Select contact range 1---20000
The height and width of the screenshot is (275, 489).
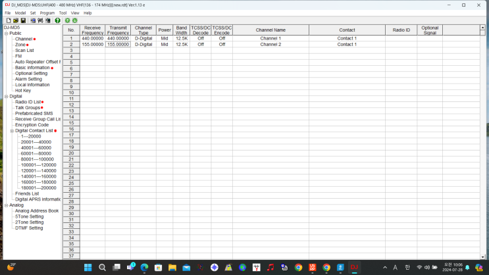(31, 136)
